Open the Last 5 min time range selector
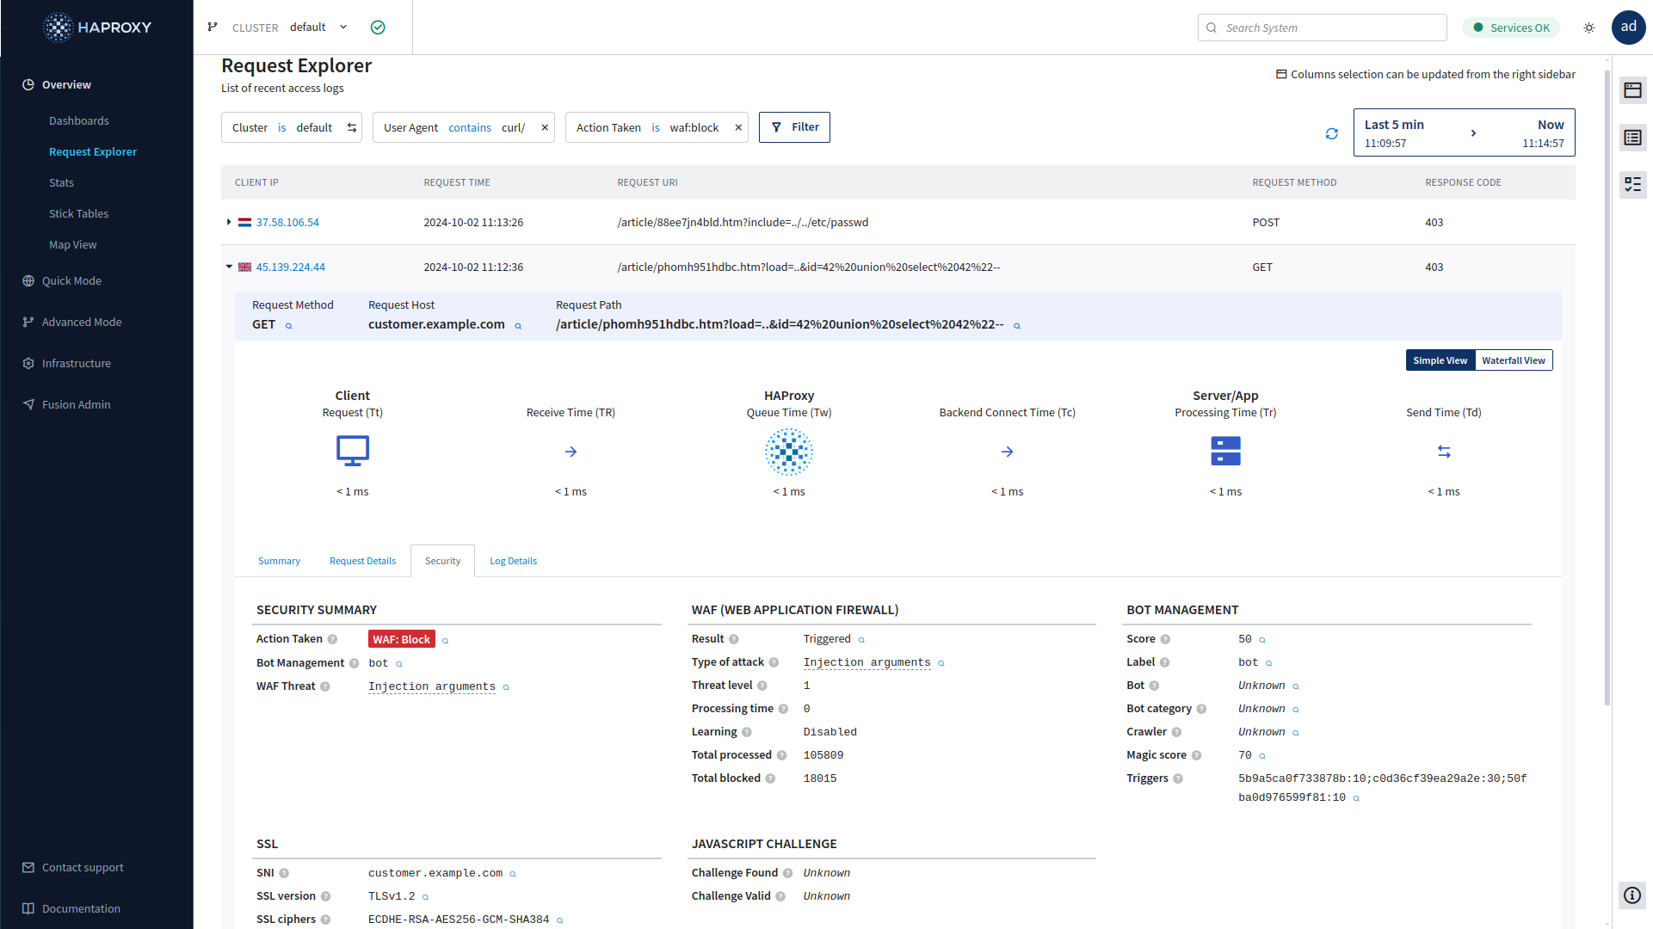The width and height of the screenshot is (1653, 929). click(1464, 132)
